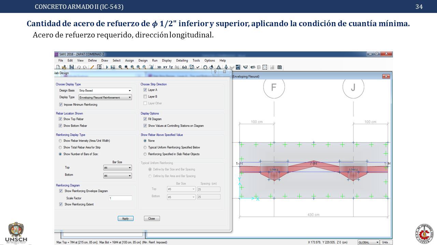Screen dimensions: 437x245
Task: Click the Pan hand icon
Action: (152, 67)
